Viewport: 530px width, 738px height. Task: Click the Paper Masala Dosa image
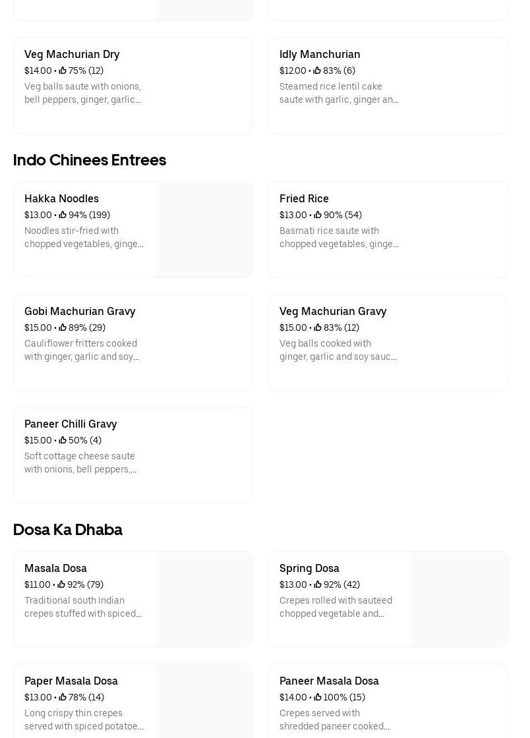[204, 701]
